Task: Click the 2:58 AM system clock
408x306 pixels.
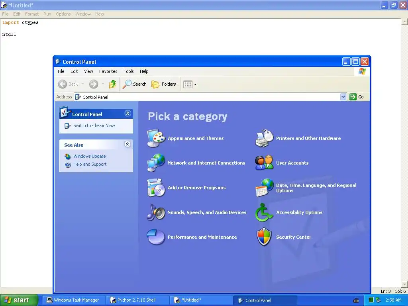Action: click(393, 300)
